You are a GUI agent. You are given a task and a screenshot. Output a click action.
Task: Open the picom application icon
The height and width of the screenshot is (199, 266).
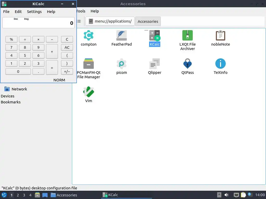[x=122, y=63]
